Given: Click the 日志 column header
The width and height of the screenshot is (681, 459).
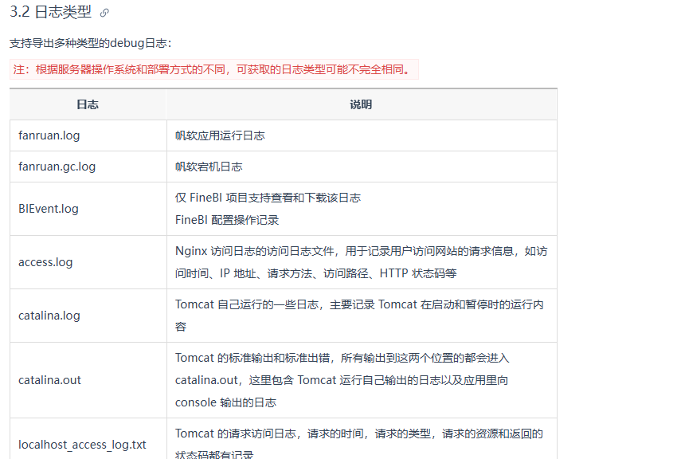Looking at the screenshot, I should point(88,104).
